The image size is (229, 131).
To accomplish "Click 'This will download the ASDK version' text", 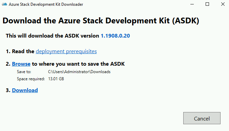I will [53, 36].
